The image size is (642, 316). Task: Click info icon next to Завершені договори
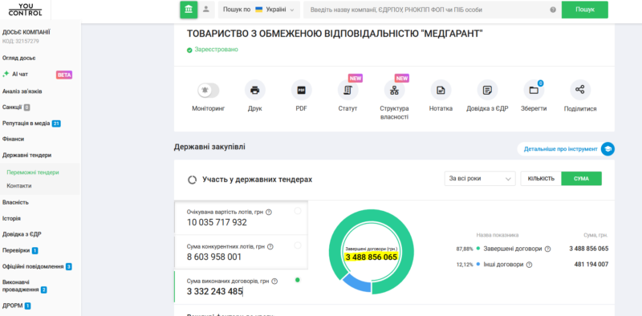coord(547,249)
